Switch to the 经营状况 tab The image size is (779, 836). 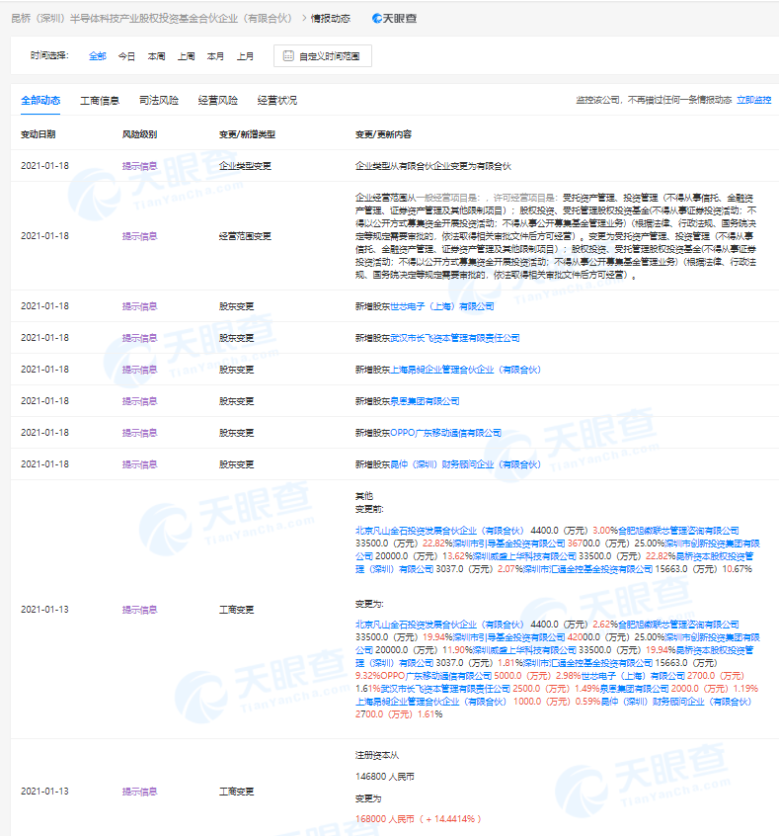coord(277,100)
